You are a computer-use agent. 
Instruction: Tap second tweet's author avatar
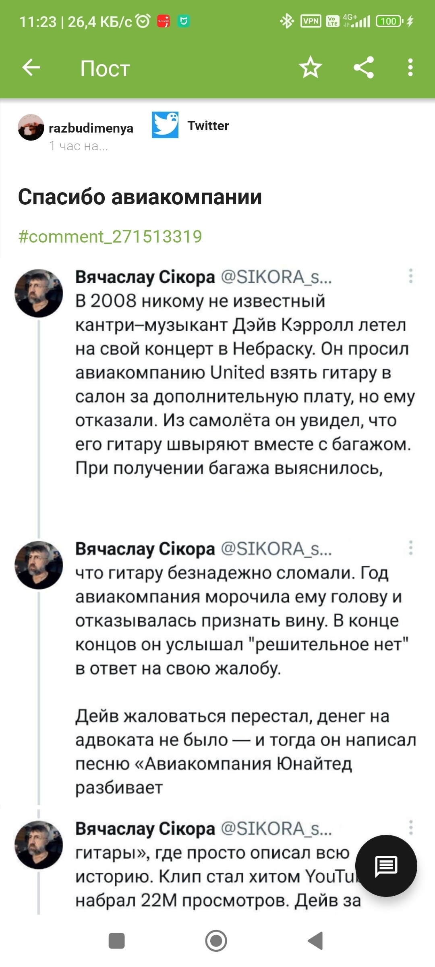[39, 565]
